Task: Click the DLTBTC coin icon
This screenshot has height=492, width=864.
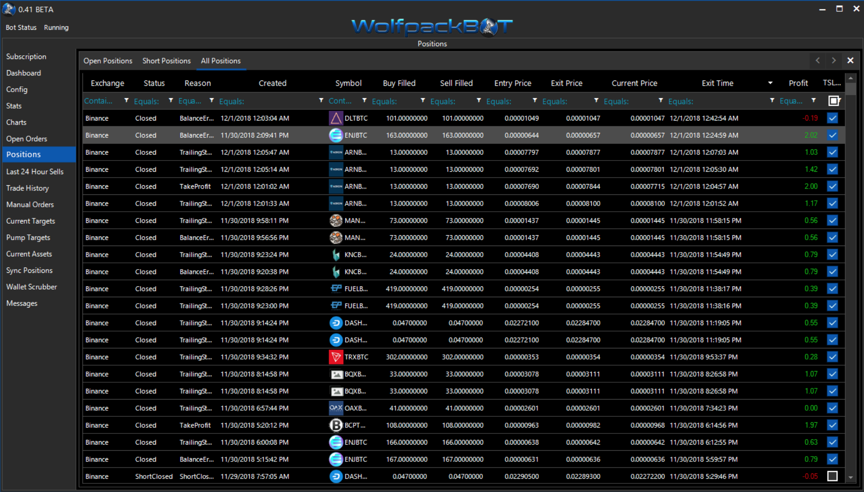Action: 336,118
